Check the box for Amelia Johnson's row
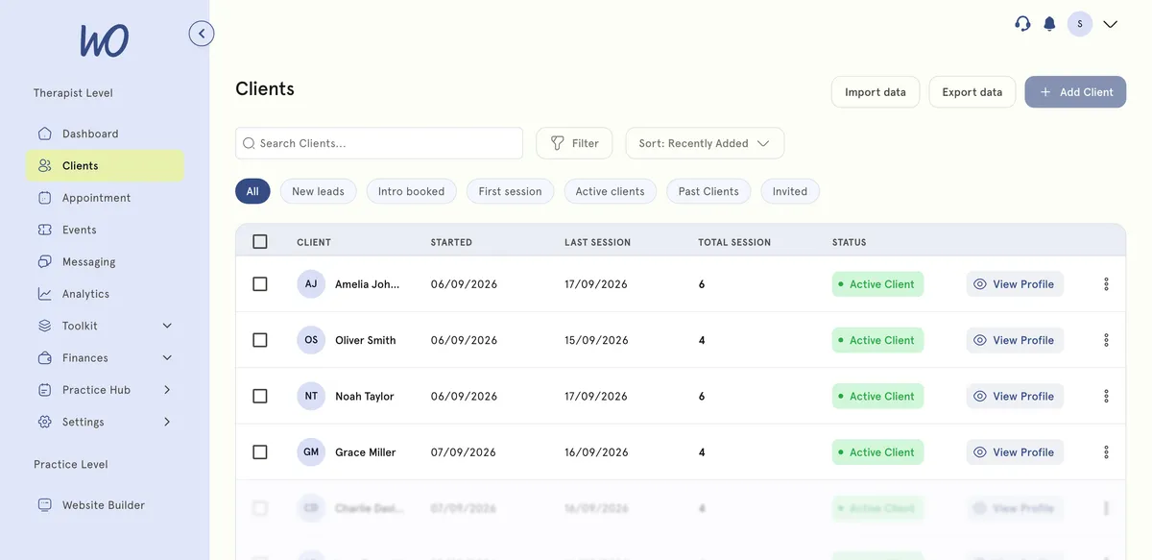 click(x=260, y=284)
